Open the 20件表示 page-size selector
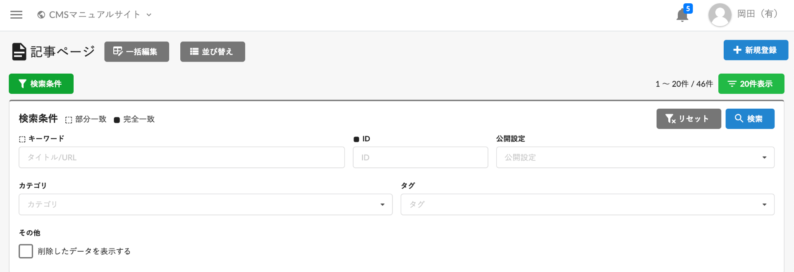 [x=751, y=84]
